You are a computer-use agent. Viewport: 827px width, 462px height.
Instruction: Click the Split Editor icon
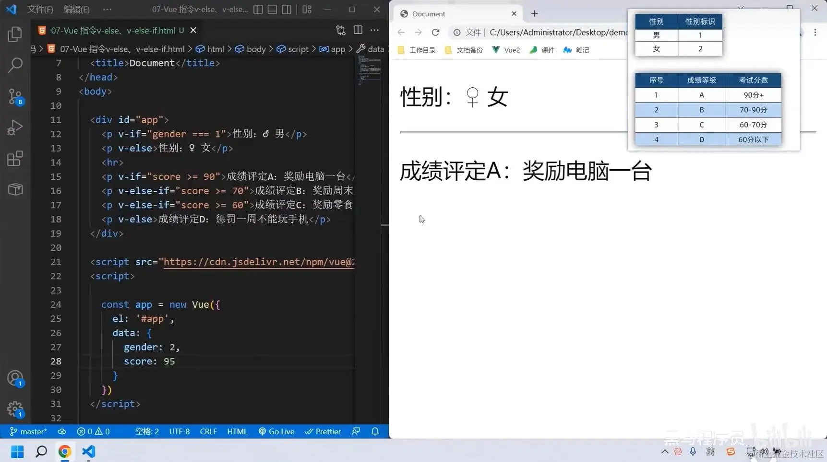[x=358, y=30]
